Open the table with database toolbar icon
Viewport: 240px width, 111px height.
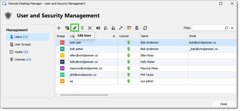point(129,28)
